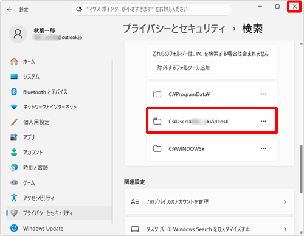Click the vertical scrollbar thumb on the right
The height and width of the screenshot is (236, 304).
[x=301, y=169]
